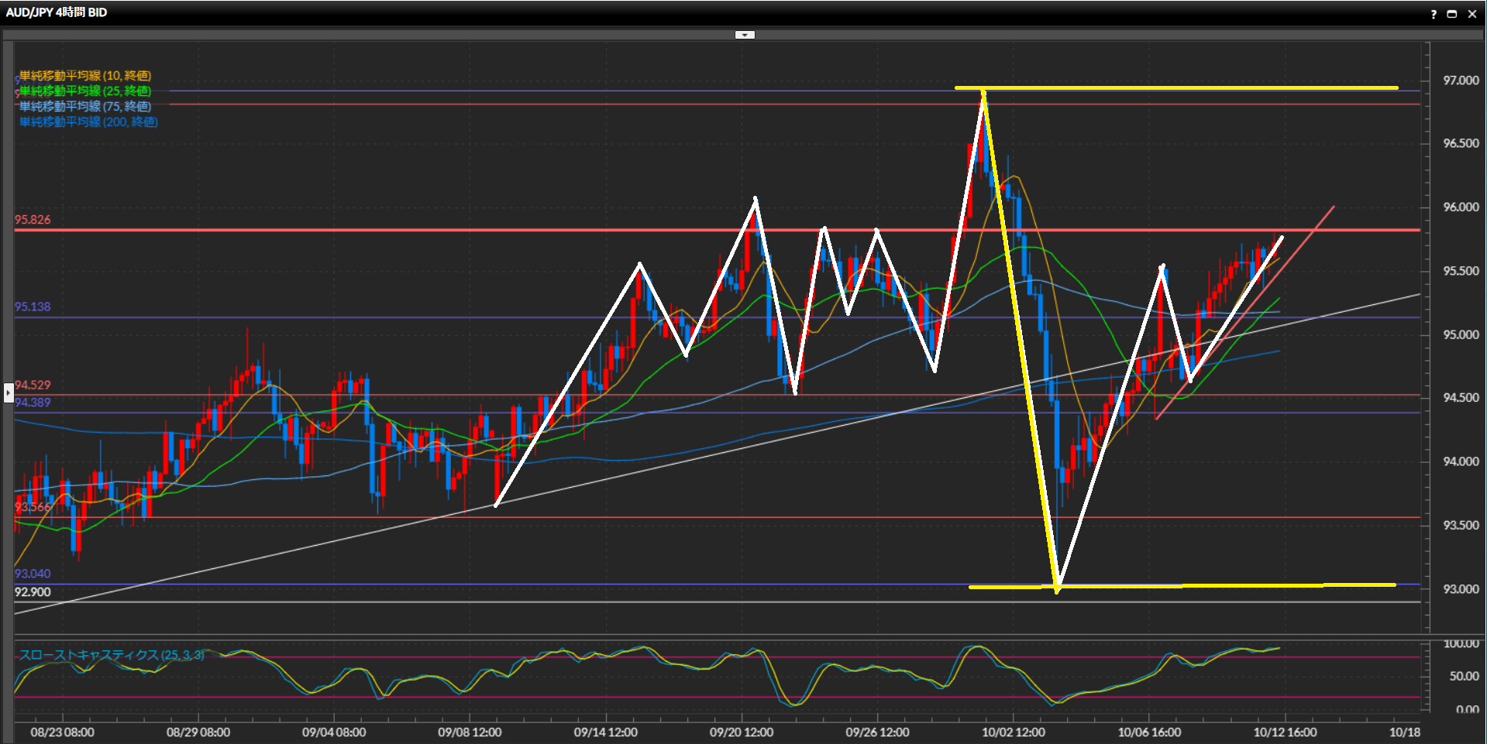Select the white 92.900 horizontal line label
The image size is (1487, 744).
click(33, 592)
